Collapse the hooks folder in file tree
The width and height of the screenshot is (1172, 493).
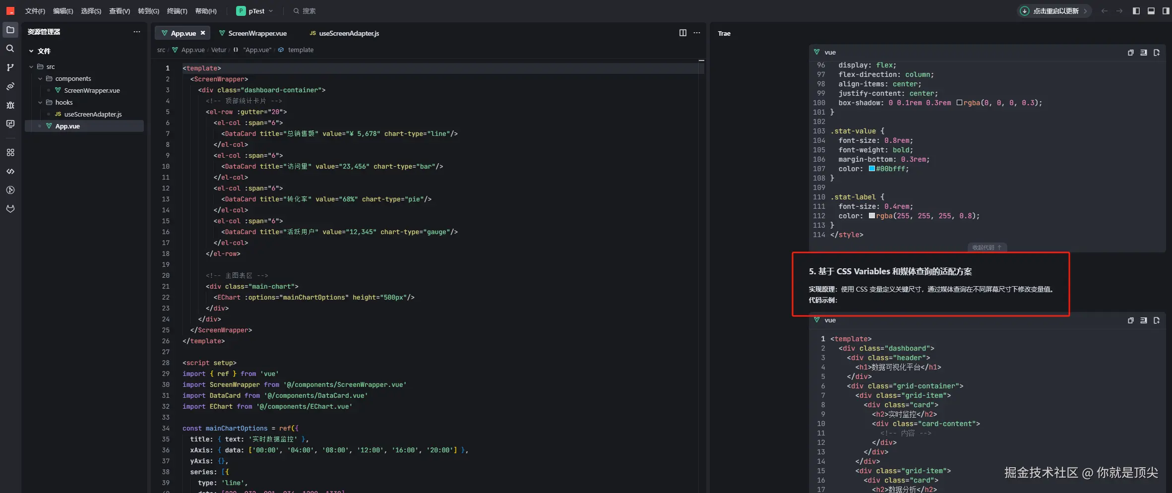pyautogui.click(x=41, y=103)
